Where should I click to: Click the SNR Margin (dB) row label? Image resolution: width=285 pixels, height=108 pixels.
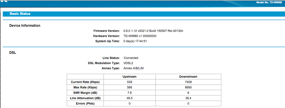85,93
